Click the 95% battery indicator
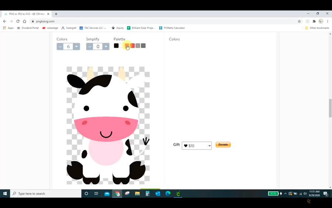332x208 pixels. pyautogui.click(x=273, y=194)
